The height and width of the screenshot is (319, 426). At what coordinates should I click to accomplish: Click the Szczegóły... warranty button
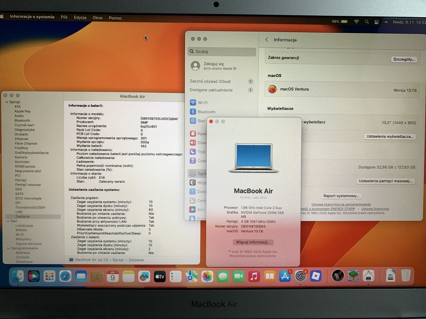[x=404, y=59]
